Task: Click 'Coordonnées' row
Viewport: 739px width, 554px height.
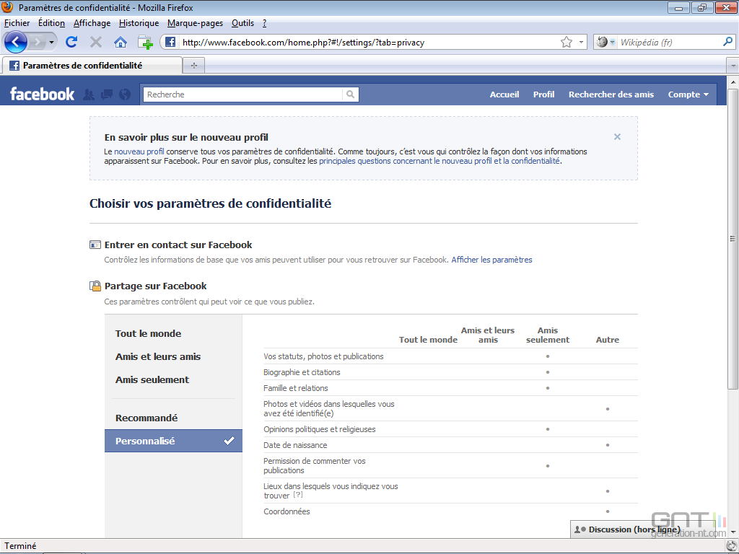Action: point(450,511)
